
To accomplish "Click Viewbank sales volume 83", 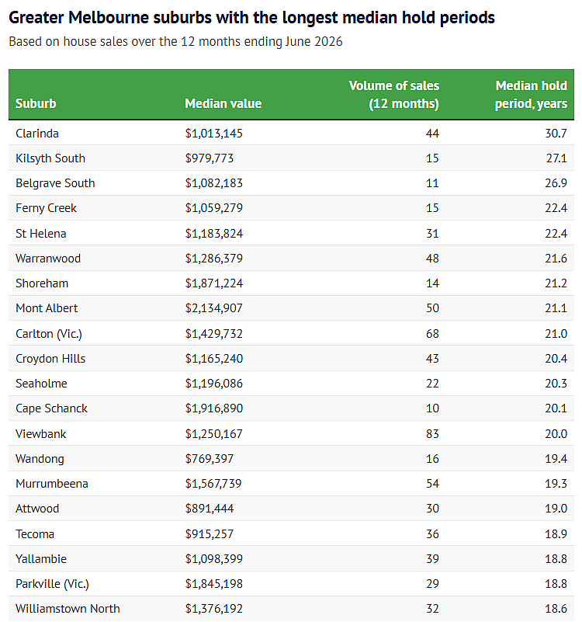I will pyautogui.click(x=432, y=433).
